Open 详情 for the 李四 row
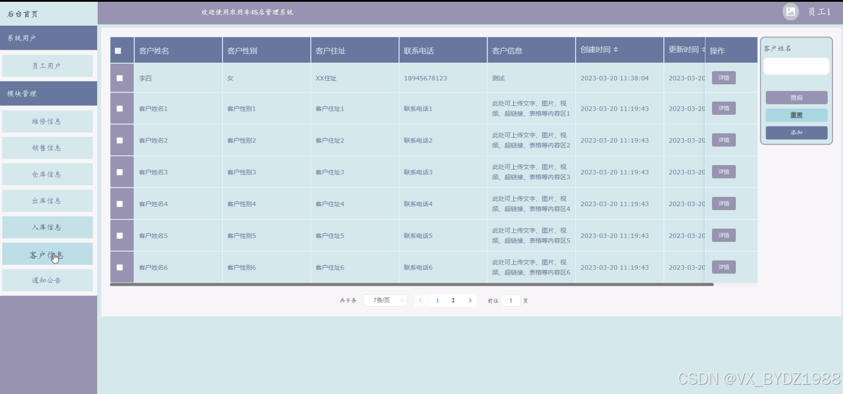Screen dimensions: 843x394 click(x=724, y=78)
